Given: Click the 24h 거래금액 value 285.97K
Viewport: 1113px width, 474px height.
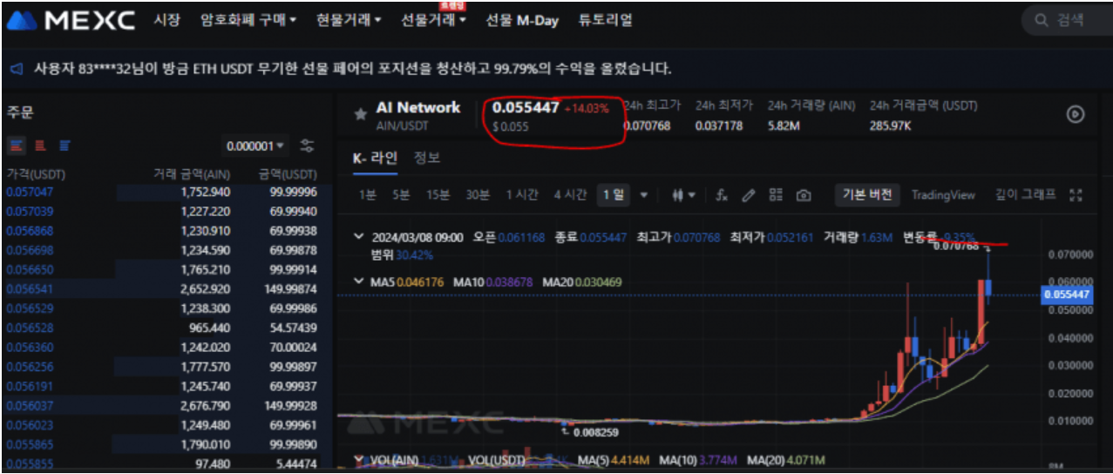Looking at the screenshot, I should (x=892, y=126).
